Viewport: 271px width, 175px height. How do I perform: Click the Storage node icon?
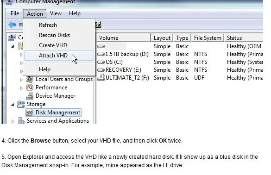[21, 104]
